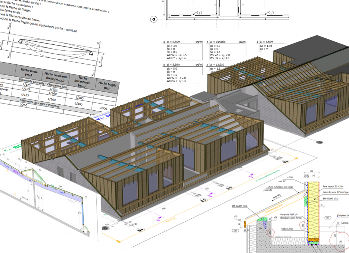Select the 'b' load table with Sk = 1.5
This screenshot has height=253, width=349.
point(183,73)
